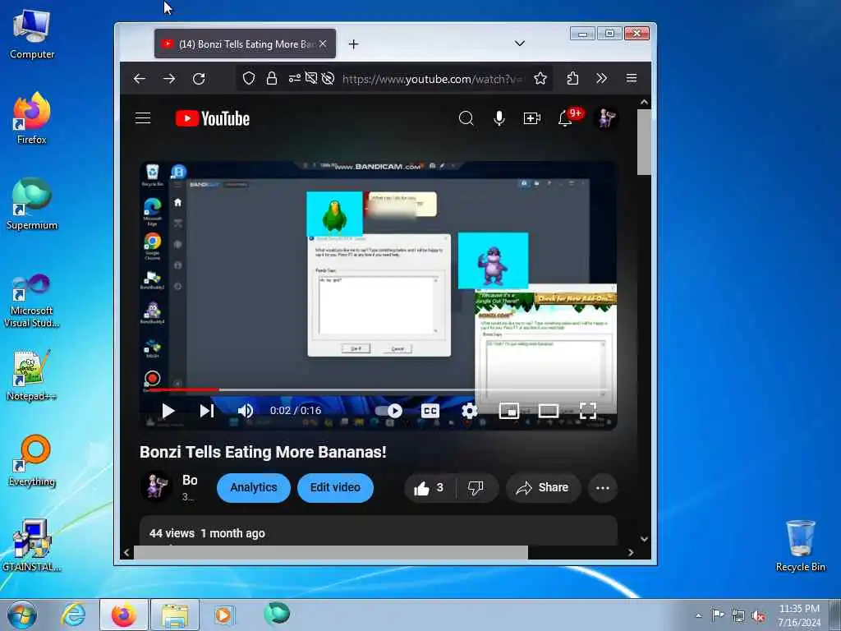The width and height of the screenshot is (841, 631).
Task: Launch Internet Explorer from the taskbar
Action: tap(73, 615)
